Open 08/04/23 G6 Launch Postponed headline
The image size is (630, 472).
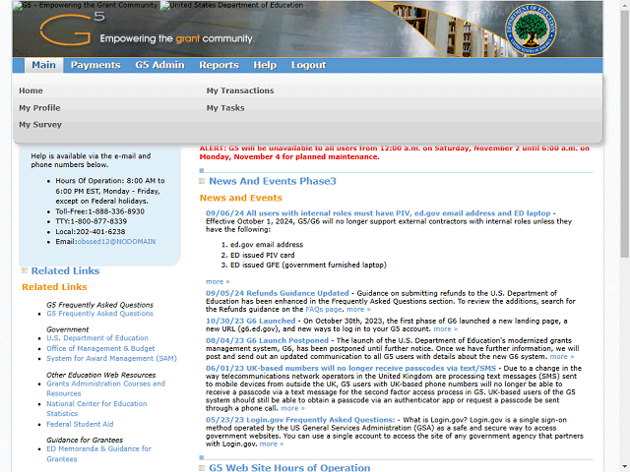point(267,341)
